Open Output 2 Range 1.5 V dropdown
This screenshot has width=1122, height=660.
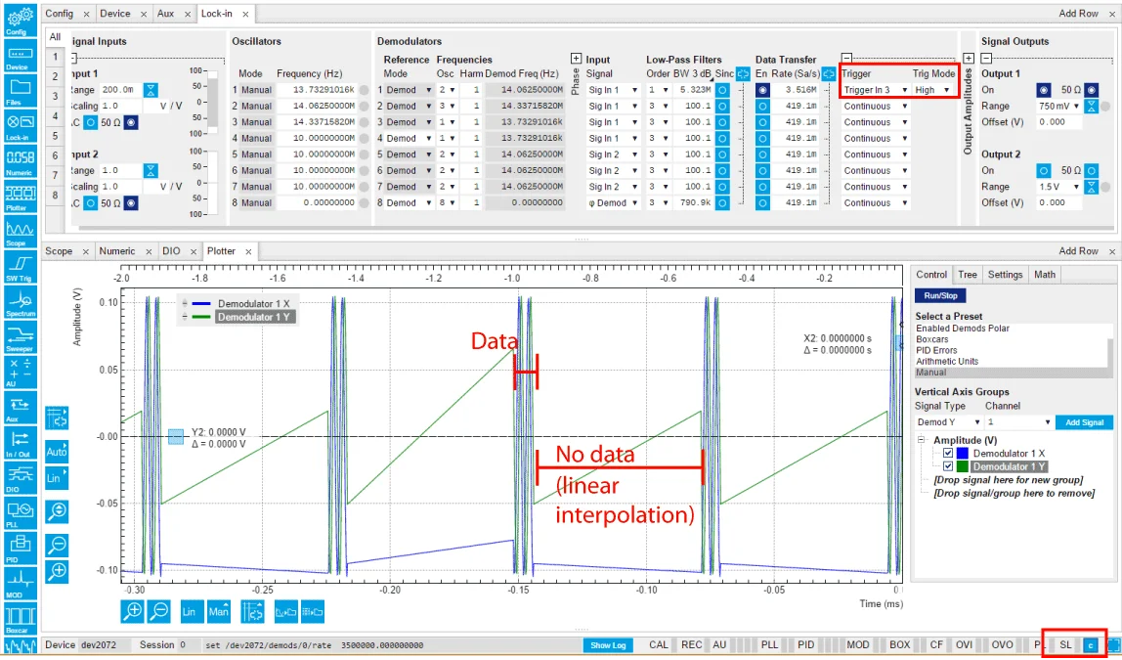point(1059,187)
